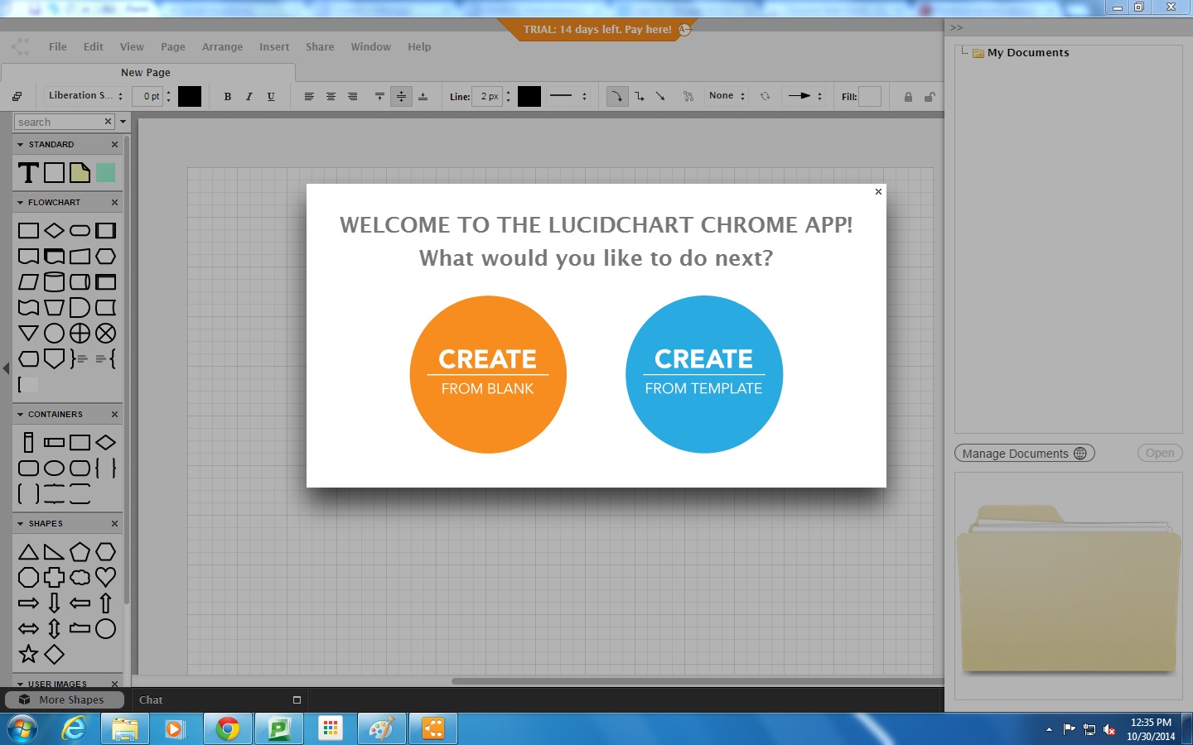The height and width of the screenshot is (745, 1193).
Task: Open the line color swatch
Action: tap(529, 96)
